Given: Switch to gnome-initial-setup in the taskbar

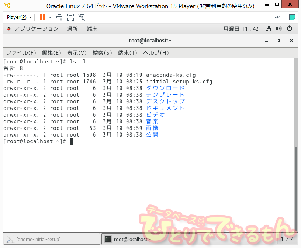Looking at the screenshot, I should (x=51, y=239).
